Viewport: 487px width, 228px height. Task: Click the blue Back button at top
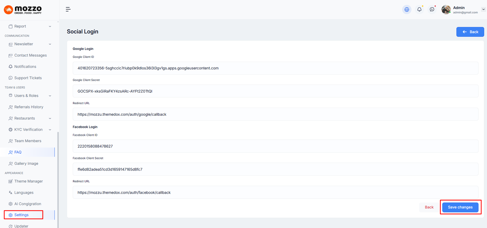470,32
